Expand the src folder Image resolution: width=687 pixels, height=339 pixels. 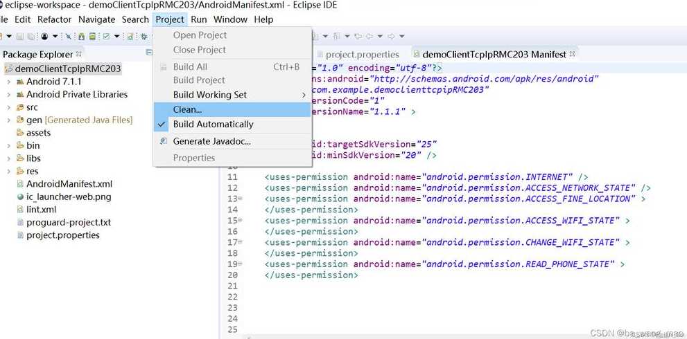pyautogui.click(x=9, y=107)
